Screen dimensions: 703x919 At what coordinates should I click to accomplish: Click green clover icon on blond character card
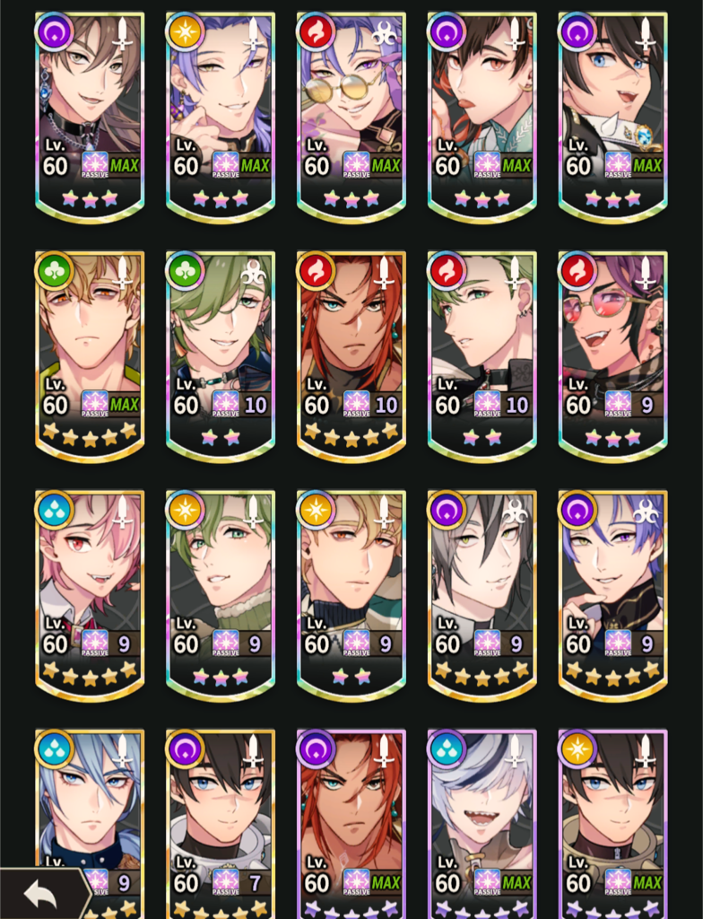click(55, 270)
